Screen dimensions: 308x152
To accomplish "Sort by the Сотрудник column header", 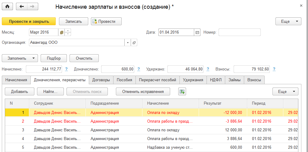I will 58,103.
